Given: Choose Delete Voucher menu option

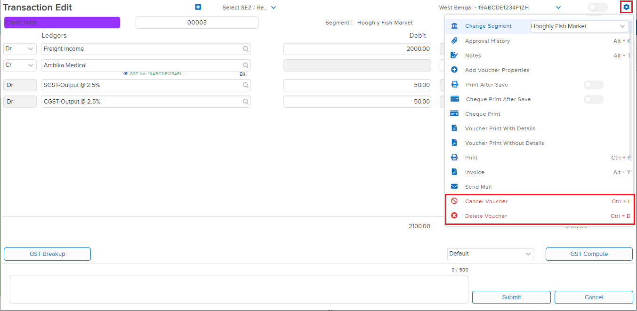Looking at the screenshot, I should [x=486, y=216].
